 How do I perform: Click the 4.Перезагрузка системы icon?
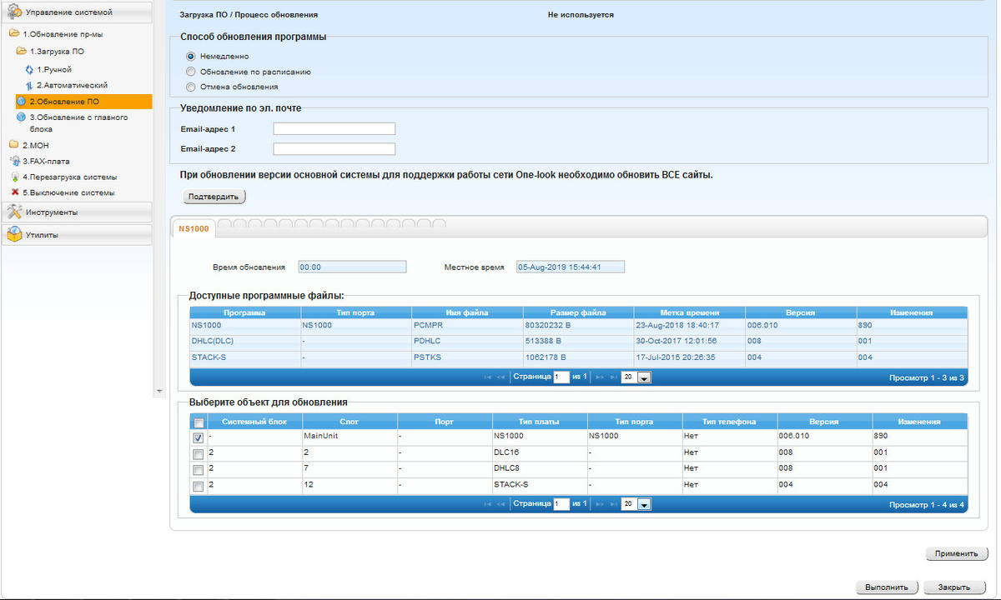[x=15, y=177]
